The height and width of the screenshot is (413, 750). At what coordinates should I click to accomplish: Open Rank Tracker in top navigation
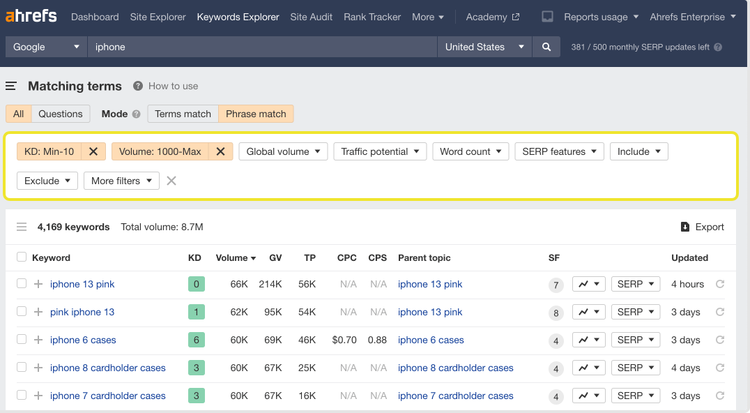[372, 17]
